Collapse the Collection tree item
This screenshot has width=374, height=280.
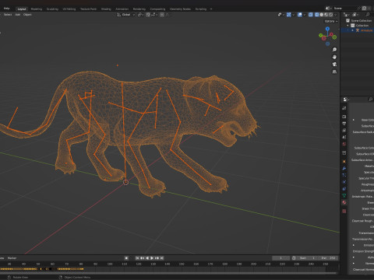(348, 26)
